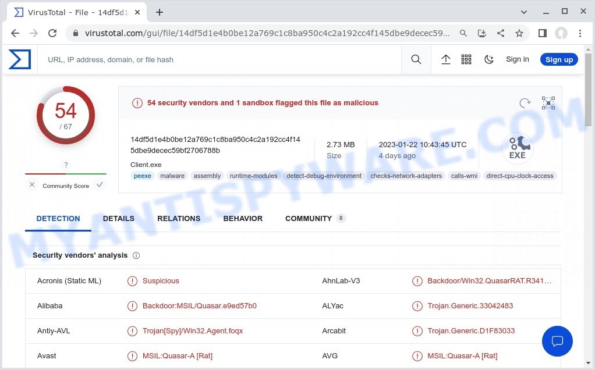Open the browser profile avatar icon
The image size is (595, 370).
coord(561,33)
